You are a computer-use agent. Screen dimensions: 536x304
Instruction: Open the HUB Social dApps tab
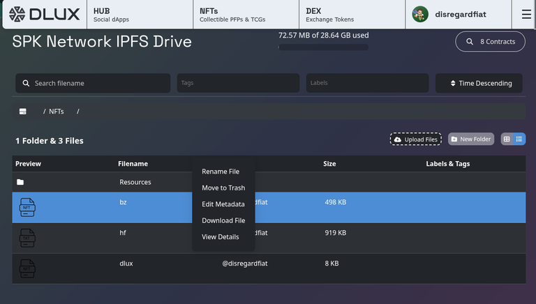(x=140, y=15)
